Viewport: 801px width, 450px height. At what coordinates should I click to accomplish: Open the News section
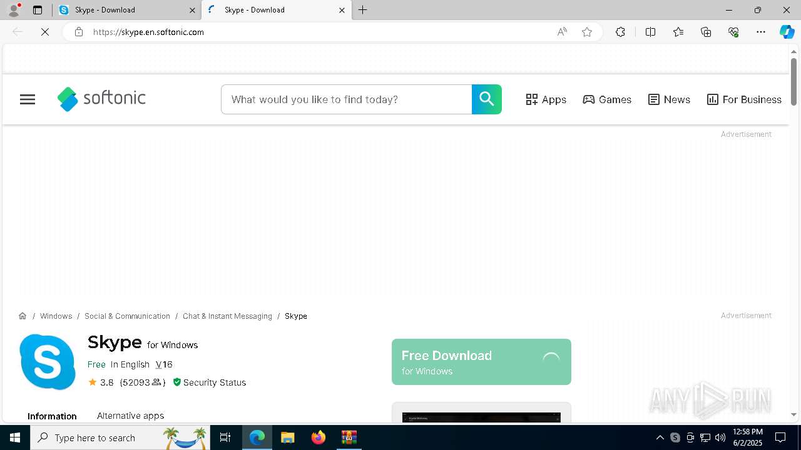point(669,99)
